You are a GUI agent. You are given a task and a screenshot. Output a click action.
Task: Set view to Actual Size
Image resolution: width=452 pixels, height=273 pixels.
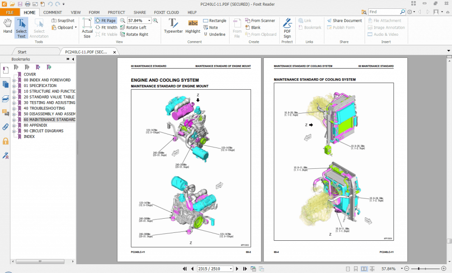pyautogui.click(x=87, y=28)
